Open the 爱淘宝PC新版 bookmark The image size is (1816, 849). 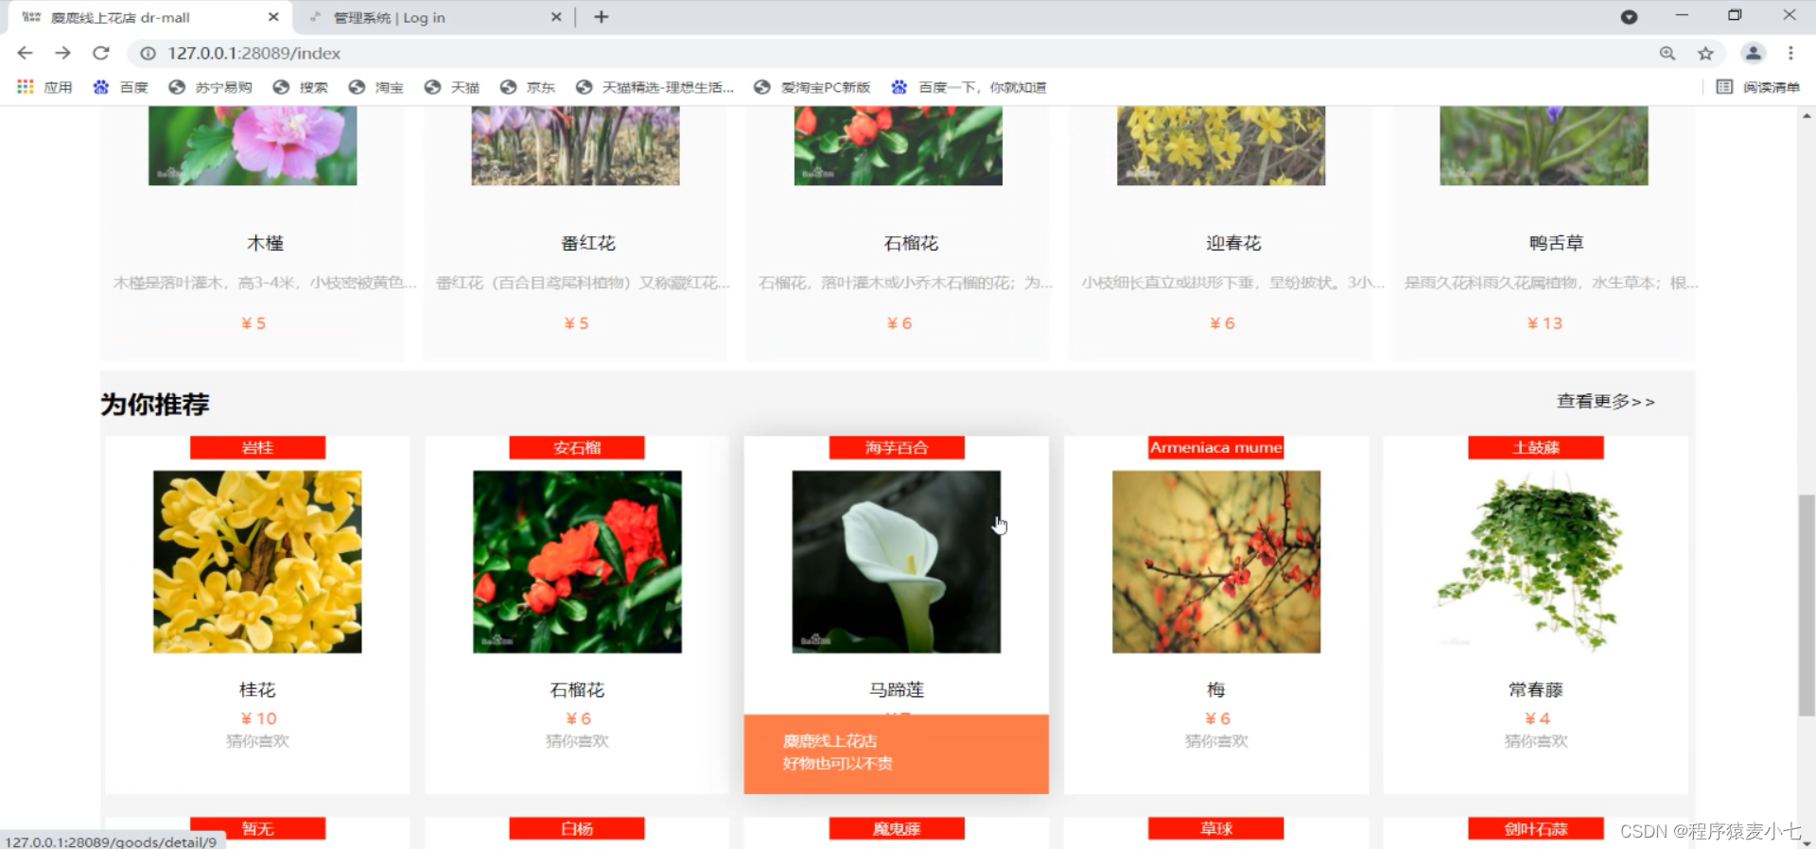(812, 87)
